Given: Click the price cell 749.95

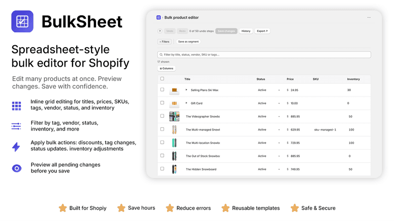Looking at the screenshot, I should click(295, 169).
